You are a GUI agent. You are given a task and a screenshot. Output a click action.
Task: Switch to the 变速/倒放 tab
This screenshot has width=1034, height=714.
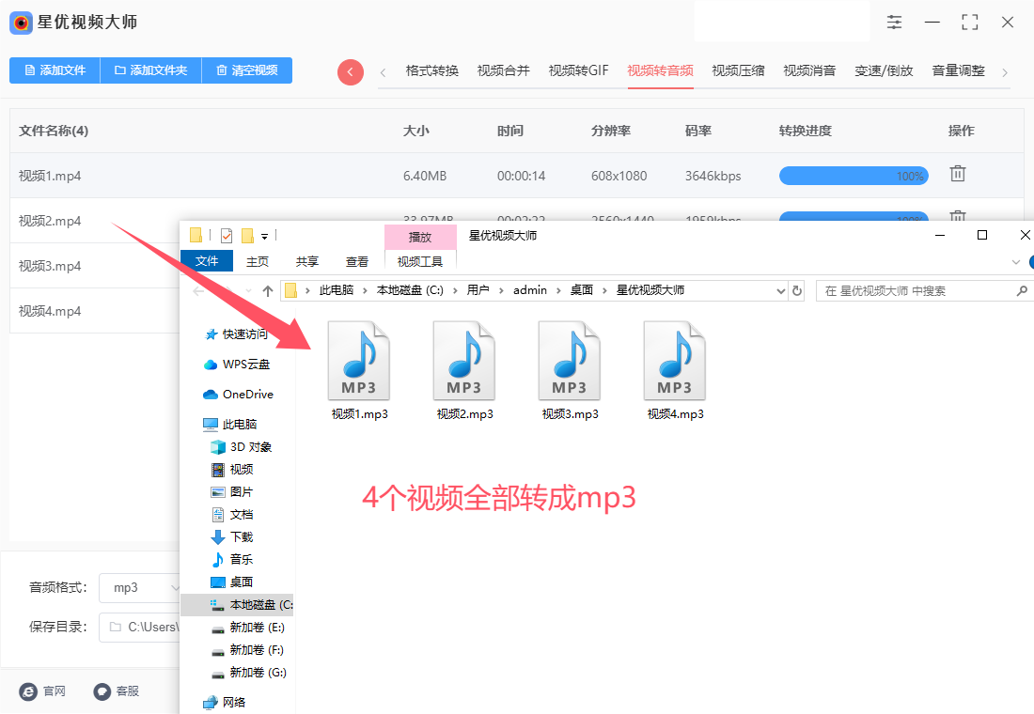coord(884,71)
